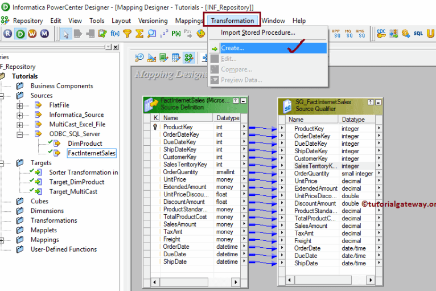436x291 pixels.
Task: Open the navigator panel dropdown arrow
Action: [x=109, y=47]
